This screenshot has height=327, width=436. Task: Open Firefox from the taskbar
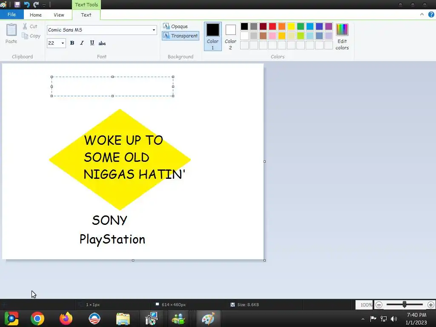[x=66, y=318]
